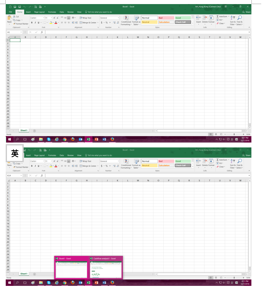This screenshot has width=262, height=292.
Task: Toggle Wrap Text in the upper Excel window
Action: coord(85,18)
